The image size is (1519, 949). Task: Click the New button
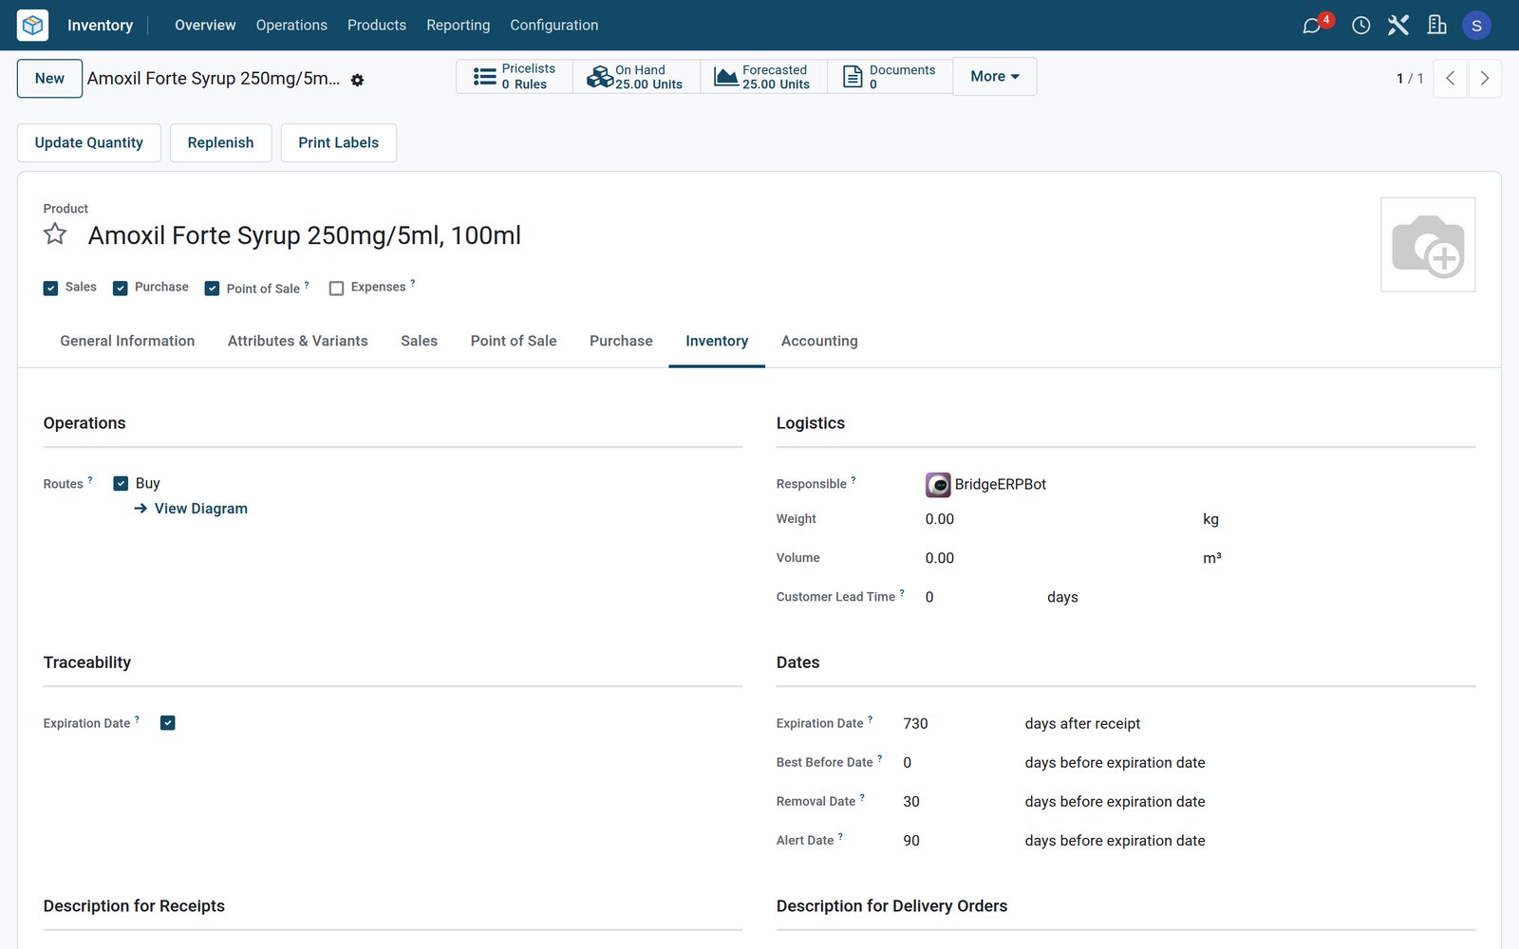49,79
